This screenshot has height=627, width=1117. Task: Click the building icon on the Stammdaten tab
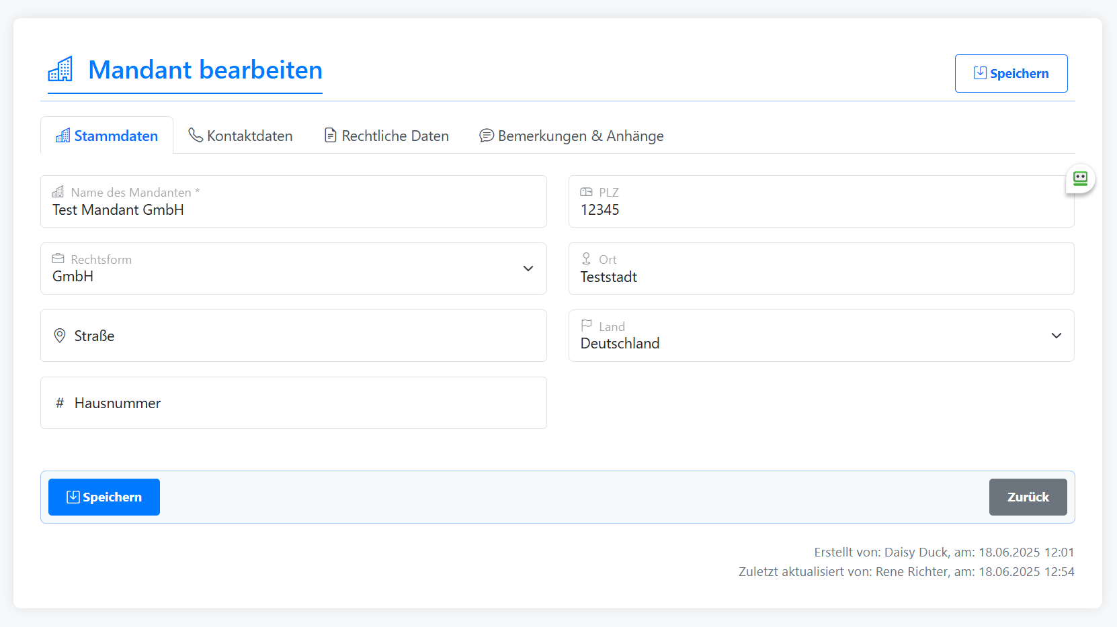(63, 135)
